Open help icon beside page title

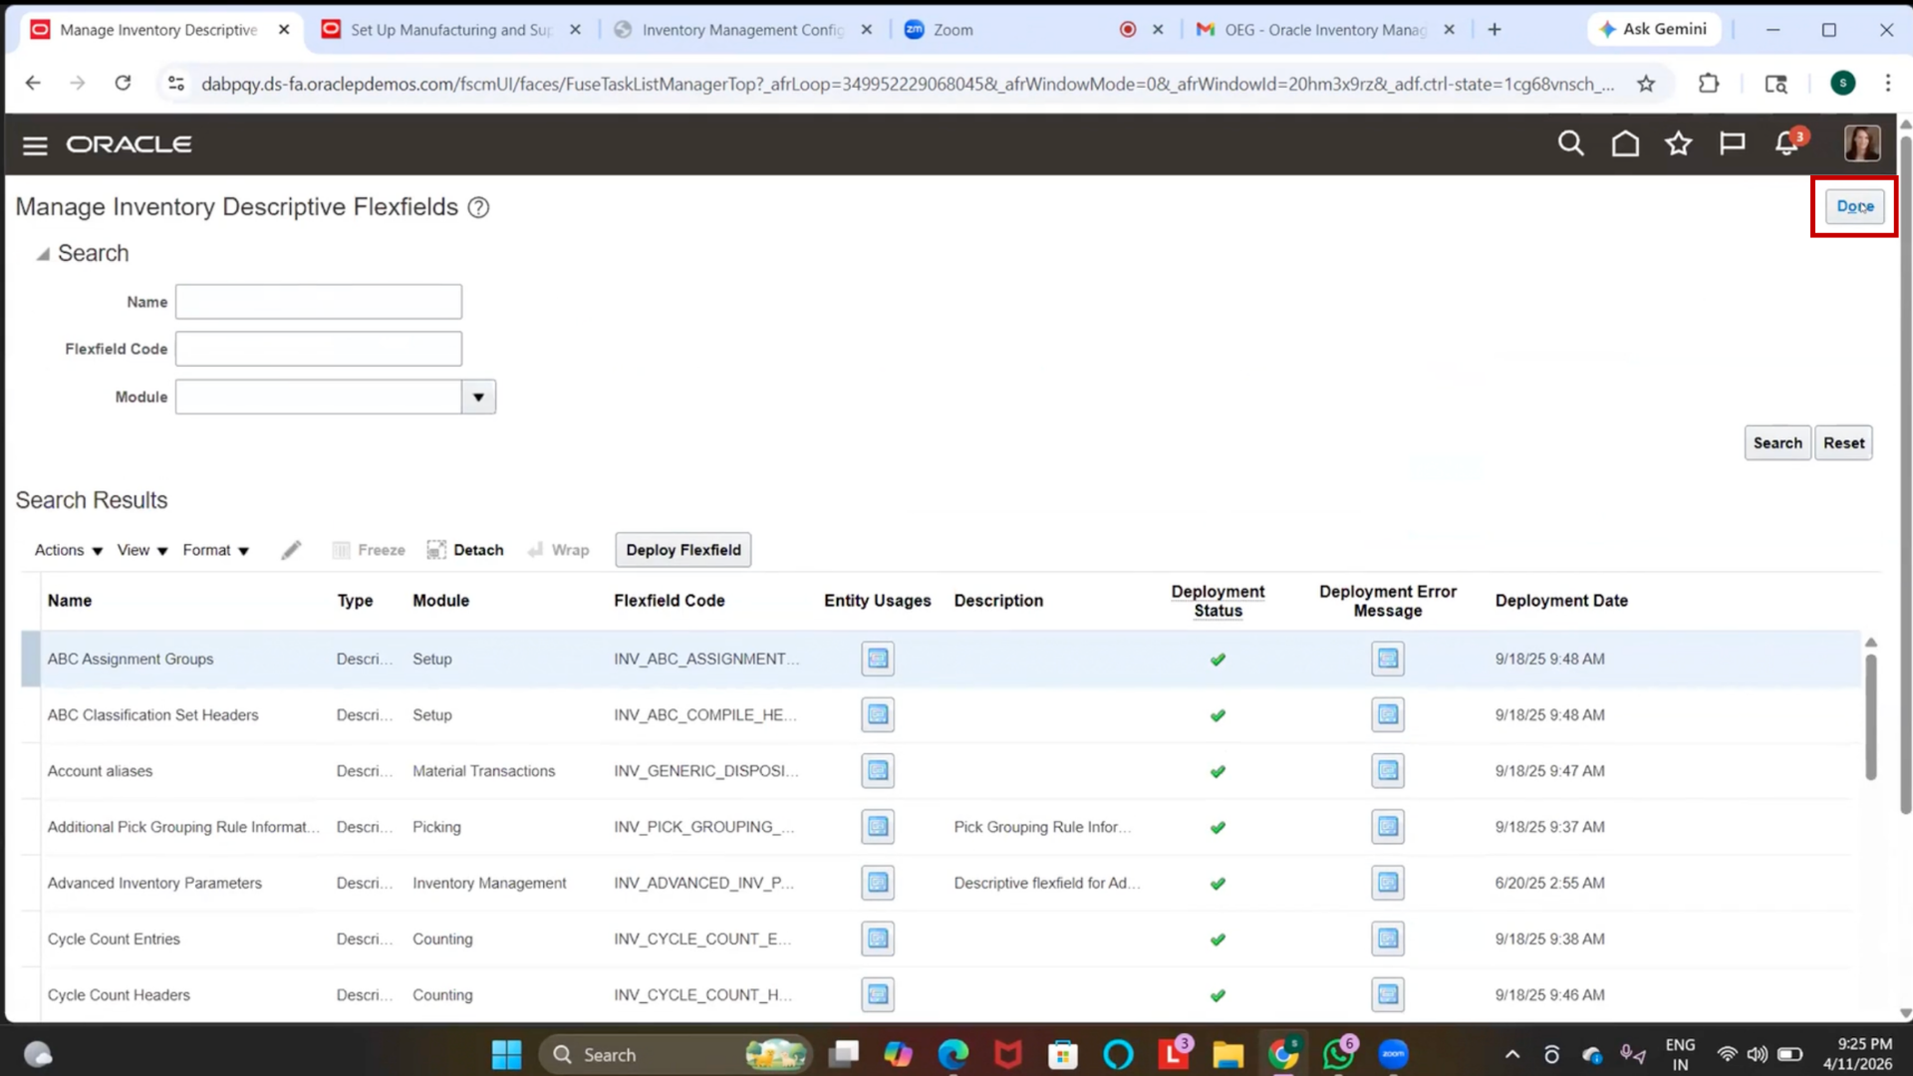point(478,207)
